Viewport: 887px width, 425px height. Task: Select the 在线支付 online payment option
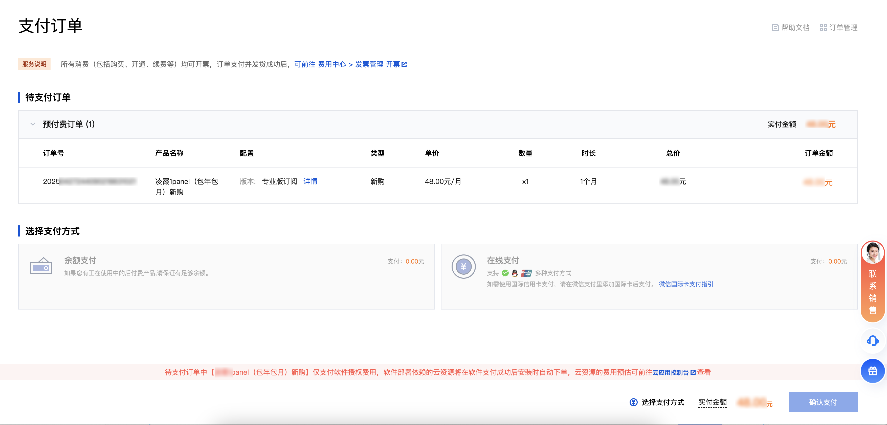[x=649, y=277]
